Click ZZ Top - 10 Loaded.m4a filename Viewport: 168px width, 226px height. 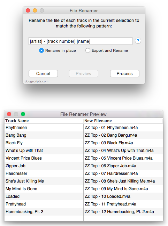107,196
